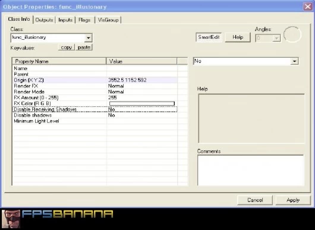Select the Disable Receiving Shadows row
Screen dimensions: 315x230
click(x=95, y=109)
